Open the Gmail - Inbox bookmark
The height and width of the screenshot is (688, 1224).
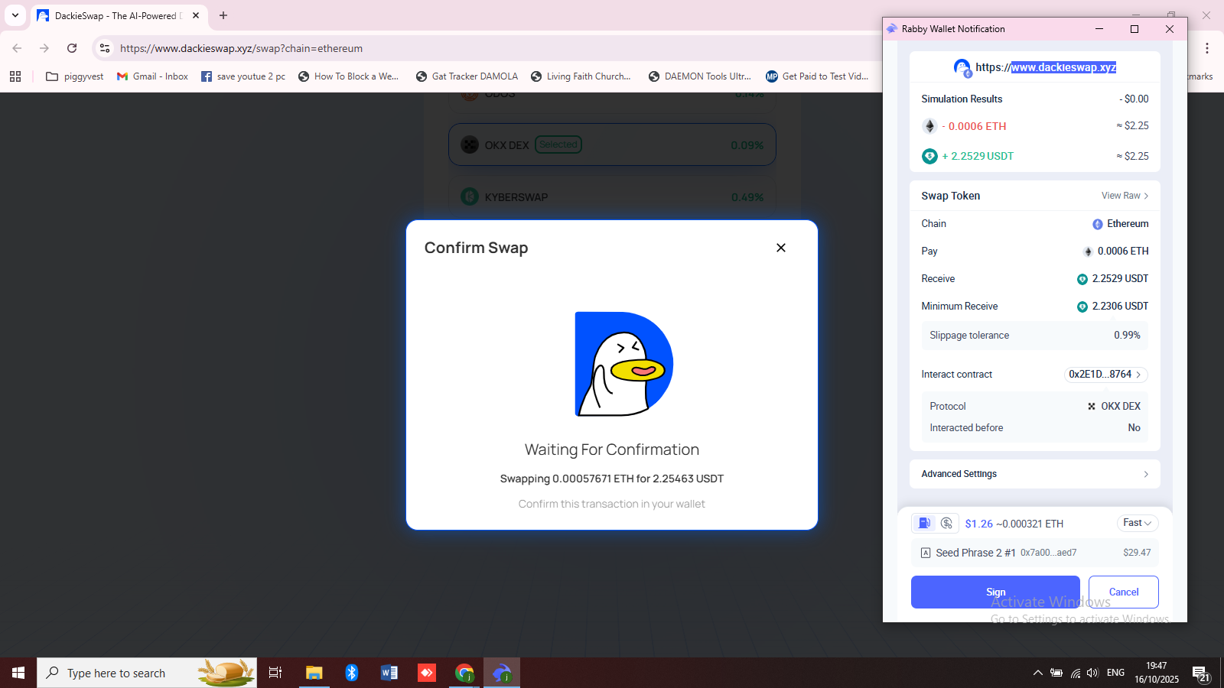click(x=152, y=76)
